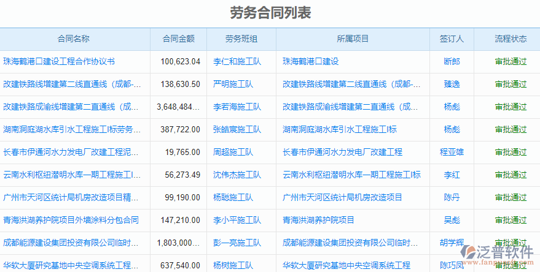
Task: Click 审批通过 status for 珠海鹤港口建设 row
Action: 511,61
